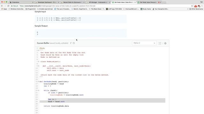Screen dimensions: 204x114
Task: Click the 'Current Buffer' label
Action: [43, 43]
